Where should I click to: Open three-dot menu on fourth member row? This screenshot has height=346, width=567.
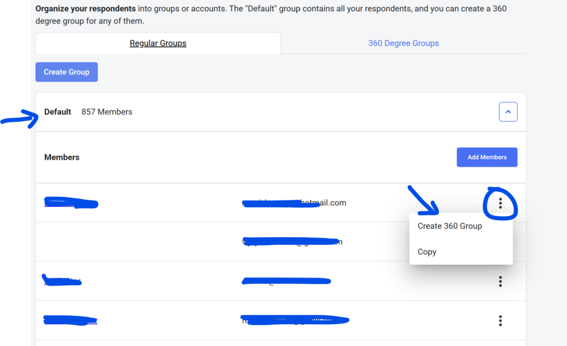click(x=500, y=321)
